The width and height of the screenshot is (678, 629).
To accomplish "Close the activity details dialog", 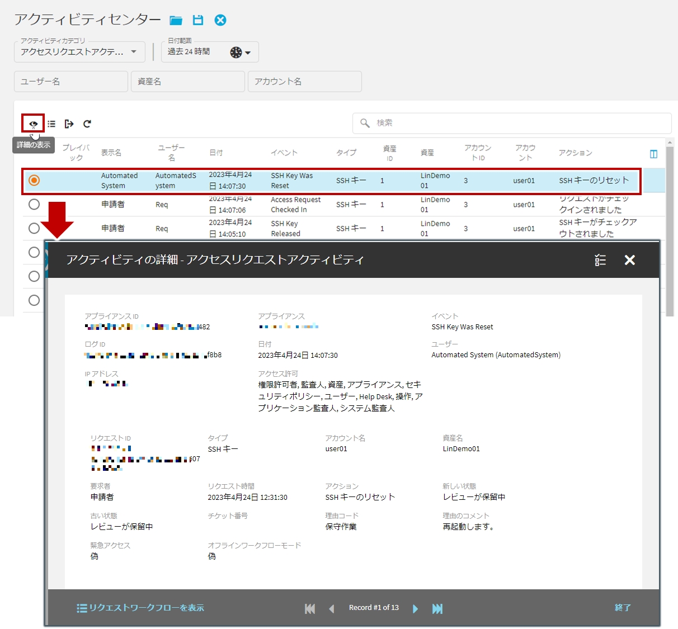I will pyautogui.click(x=630, y=260).
